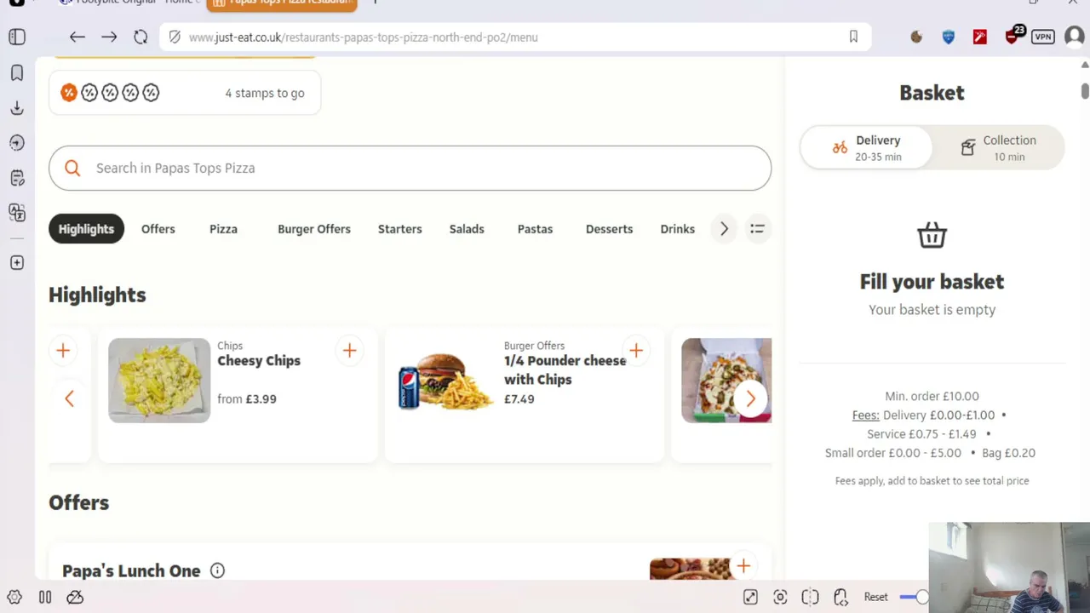
Task: Click the fullscreen expand icon in bottom bar
Action: 750,597
